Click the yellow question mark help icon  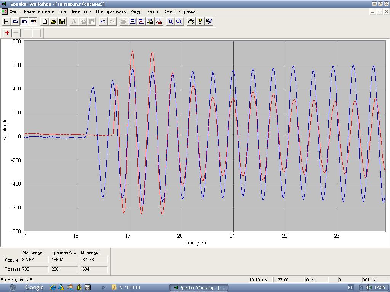pyautogui.click(x=200, y=22)
